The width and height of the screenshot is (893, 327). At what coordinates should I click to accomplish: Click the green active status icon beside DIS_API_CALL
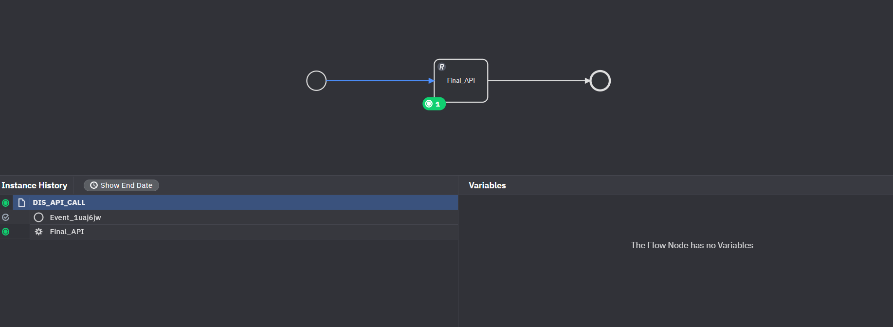click(6, 203)
